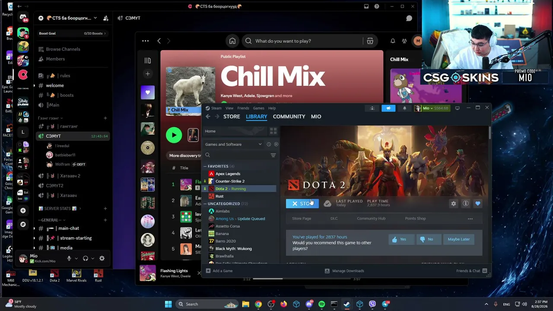Click the Steam library recent-activity clock icon

tap(269, 144)
